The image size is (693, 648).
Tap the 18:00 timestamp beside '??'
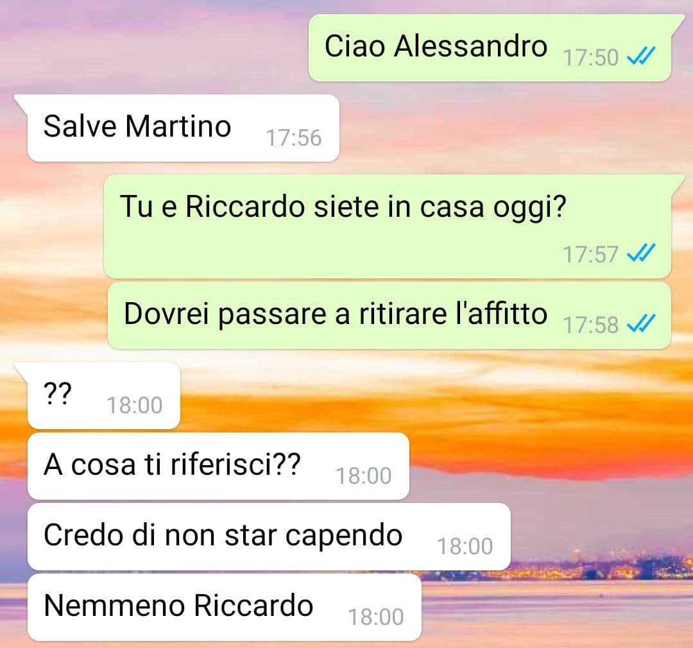(x=135, y=405)
